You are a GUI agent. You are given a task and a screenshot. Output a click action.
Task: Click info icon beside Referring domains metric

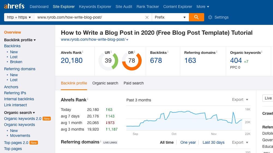pyautogui.click(x=216, y=52)
